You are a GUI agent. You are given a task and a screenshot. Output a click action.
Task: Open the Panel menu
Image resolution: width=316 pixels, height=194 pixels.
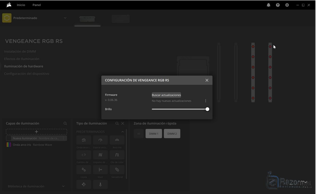37,5
